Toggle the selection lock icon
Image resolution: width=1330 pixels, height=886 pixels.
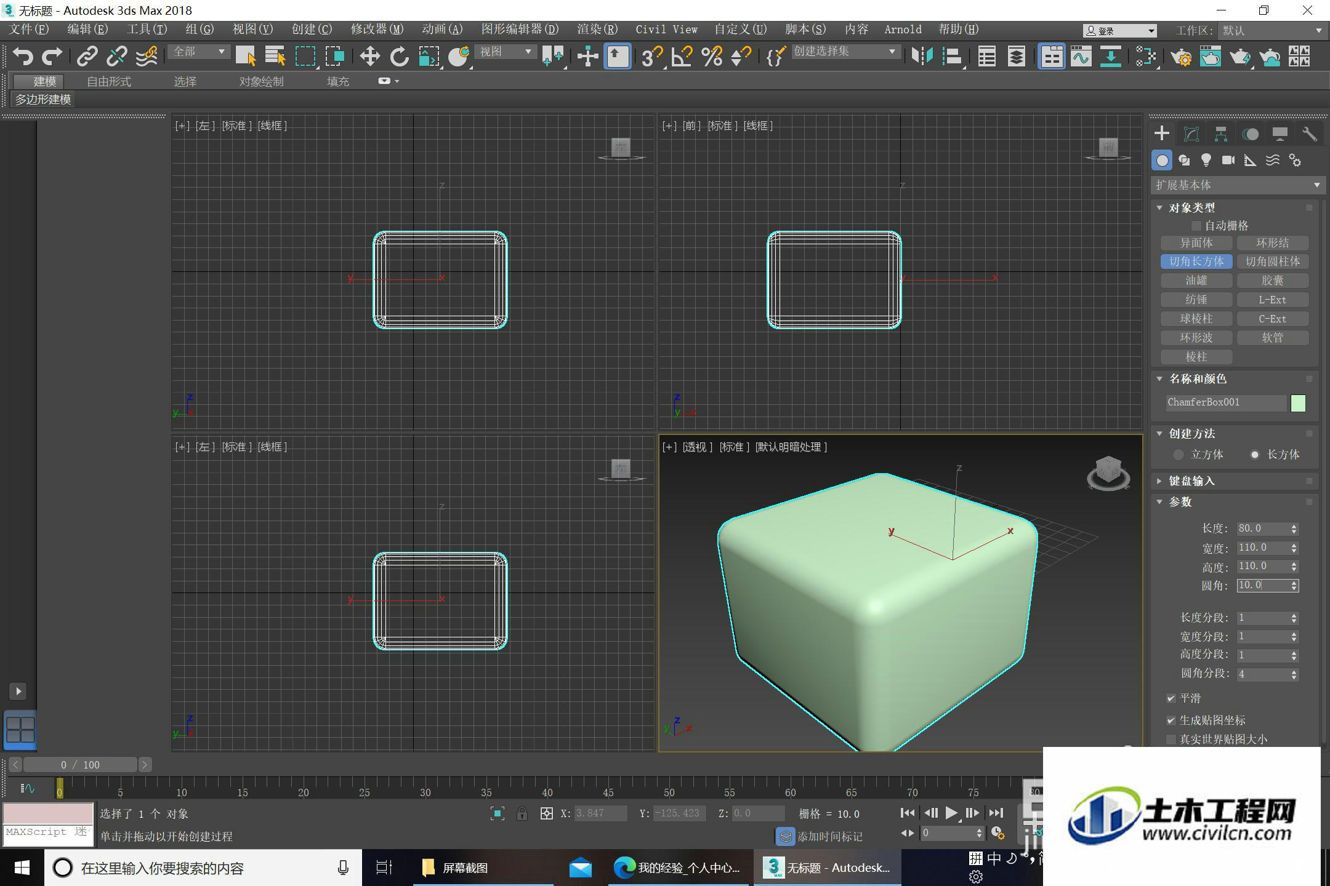tap(522, 813)
